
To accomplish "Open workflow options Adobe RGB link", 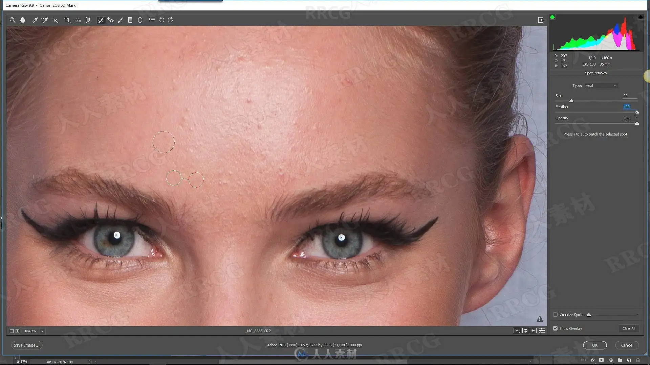I will tap(314, 345).
